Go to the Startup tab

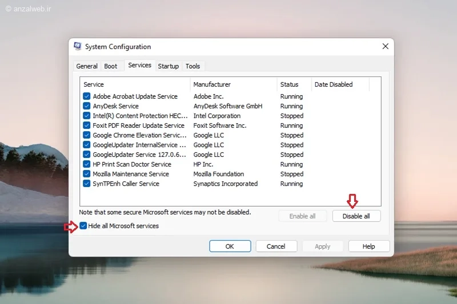tap(169, 66)
